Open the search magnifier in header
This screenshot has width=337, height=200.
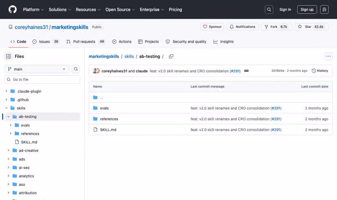pos(269,9)
